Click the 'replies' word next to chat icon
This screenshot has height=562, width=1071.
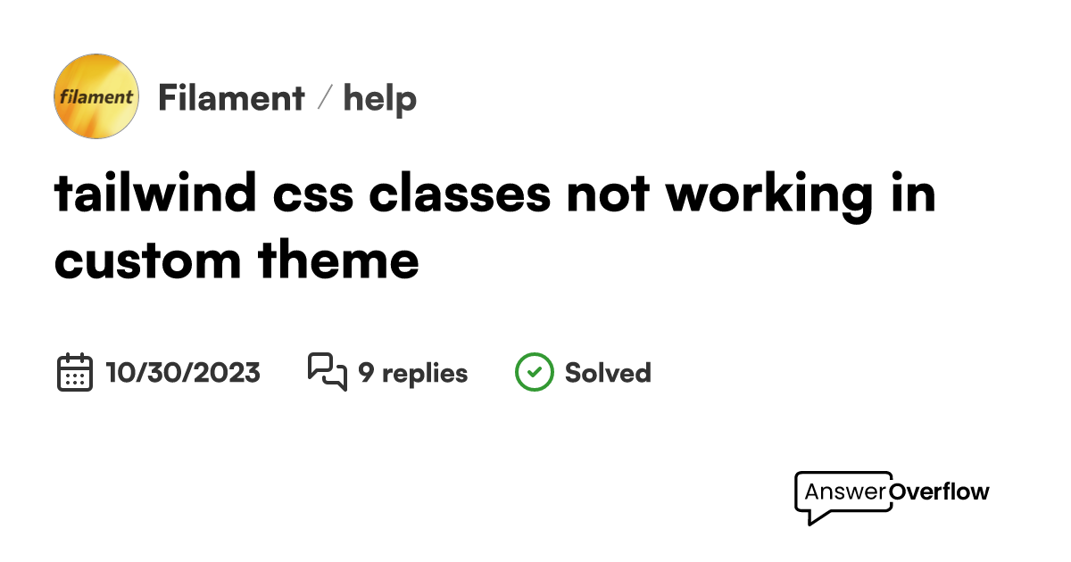click(425, 373)
